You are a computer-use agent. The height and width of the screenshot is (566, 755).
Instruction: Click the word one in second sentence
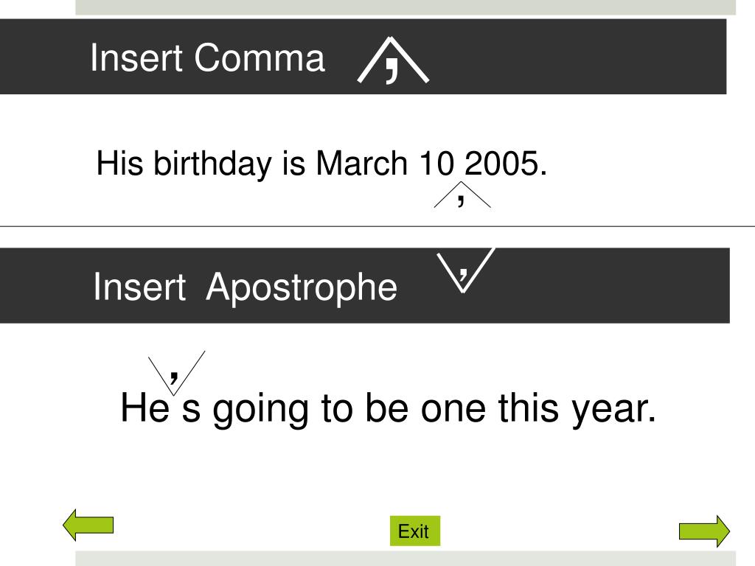click(453, 410)
